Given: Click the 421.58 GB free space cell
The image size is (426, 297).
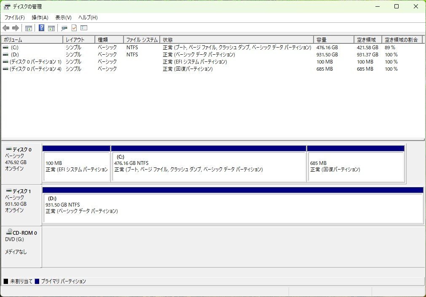Looking at the screenshot, I should (367, 48).
